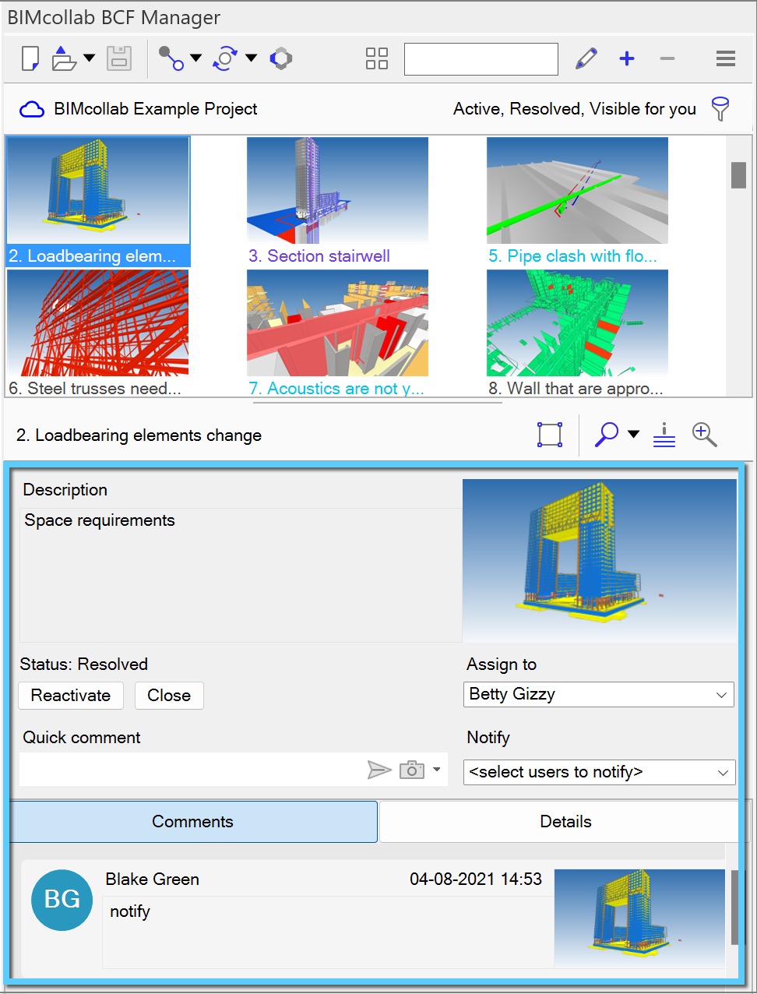
Task: Click the Description text area
Action: click(241, 575)
